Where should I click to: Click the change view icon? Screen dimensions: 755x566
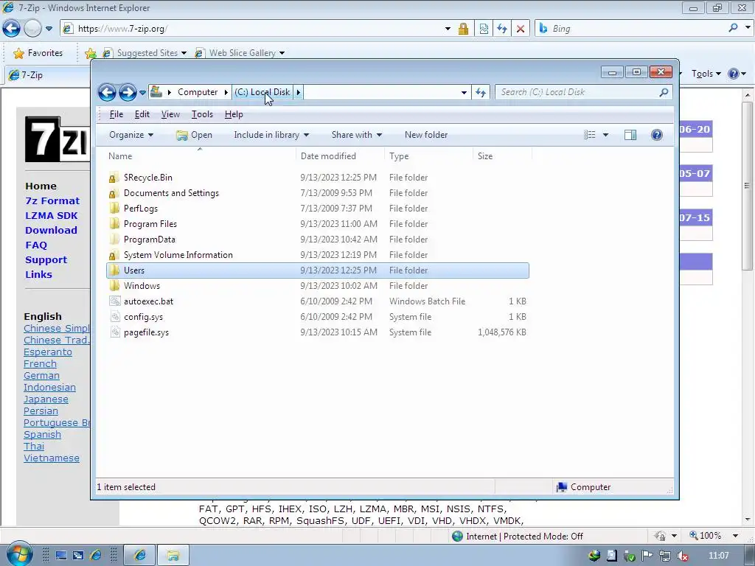click(x=590, y=135)
